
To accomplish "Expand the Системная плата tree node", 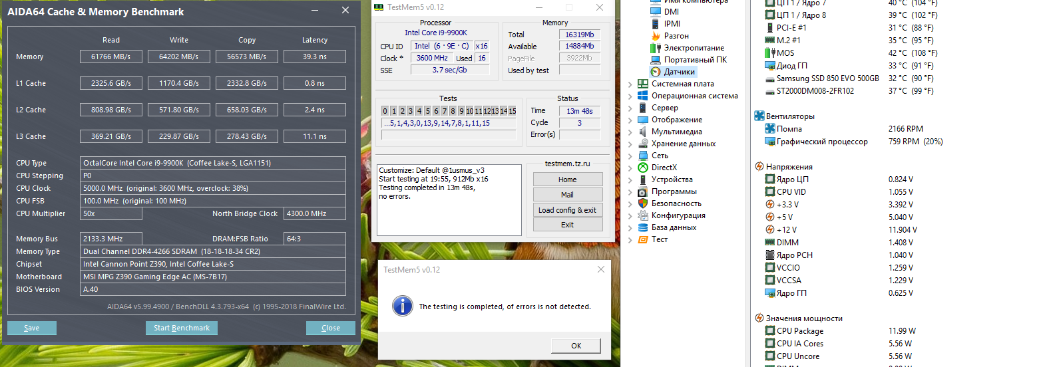I will [630, 84].
